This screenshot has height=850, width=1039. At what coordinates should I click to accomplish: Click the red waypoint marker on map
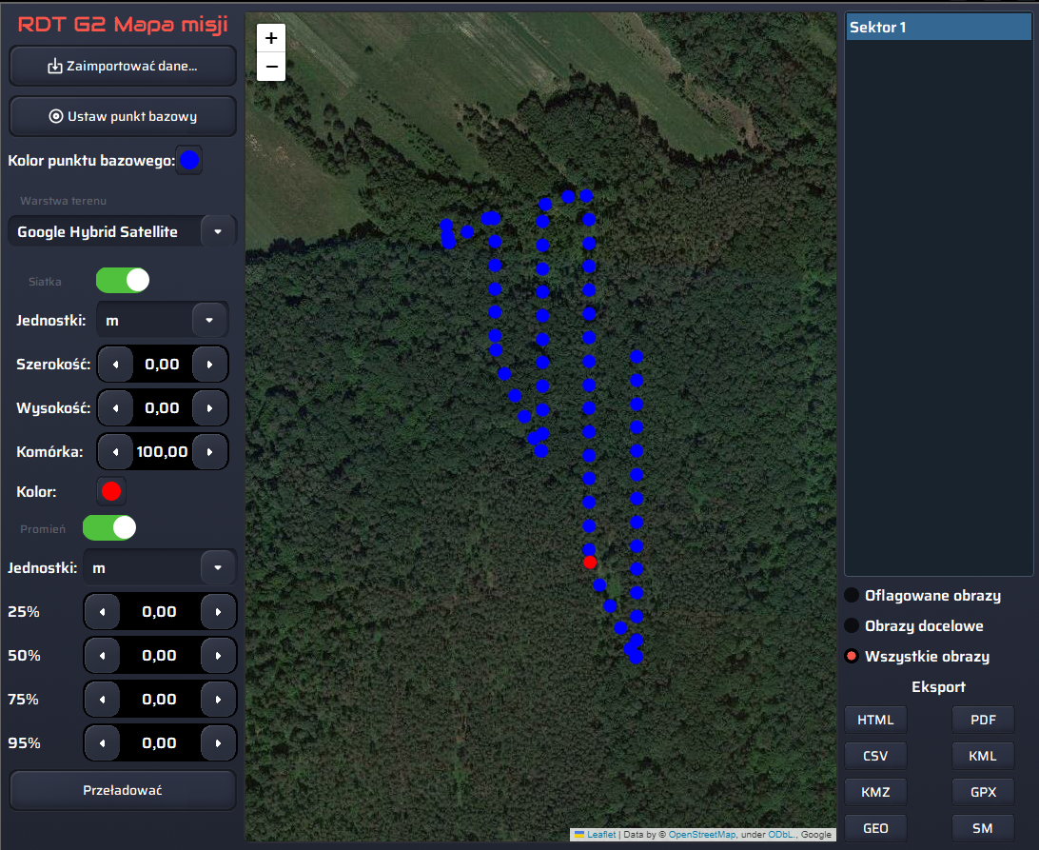(590, 563)
